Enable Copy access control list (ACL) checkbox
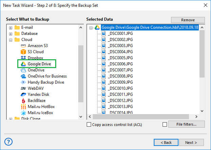Viewport: 211px width, 150px height. click(x=89, y=125)
